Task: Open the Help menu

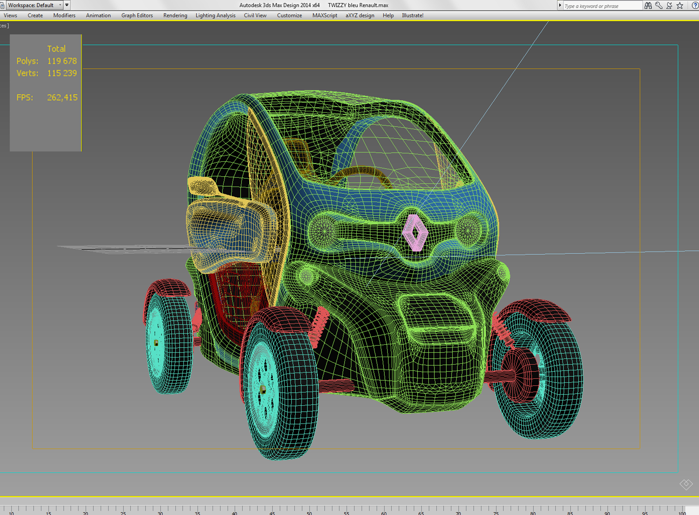Action: pyautogui.click(x=388, y=15)
